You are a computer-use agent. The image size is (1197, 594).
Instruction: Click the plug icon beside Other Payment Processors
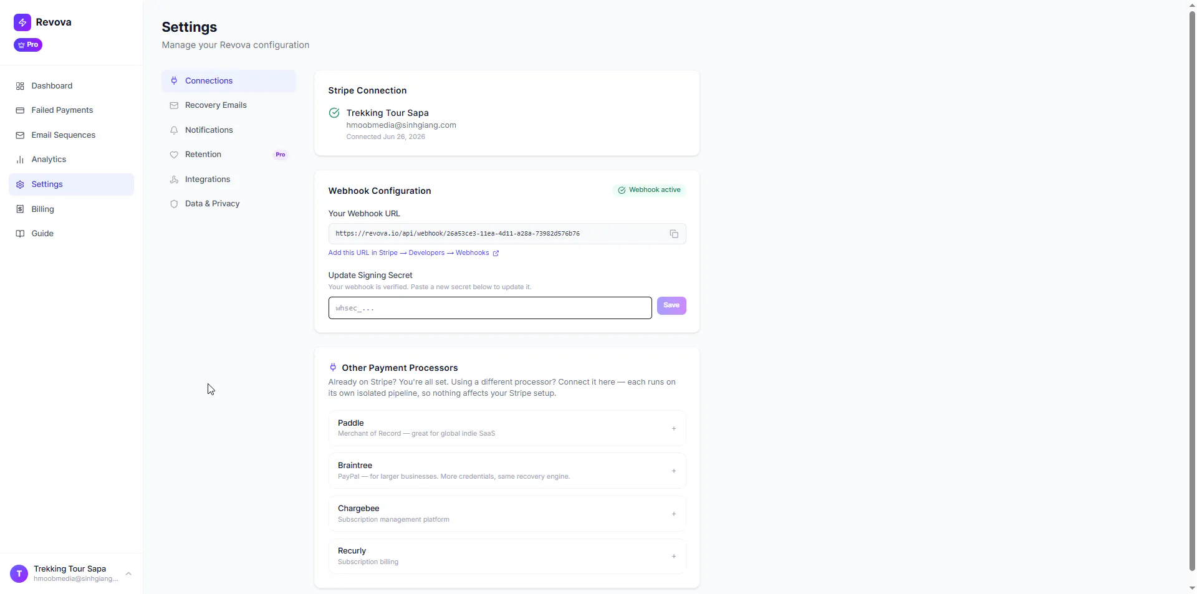tap(333, 368)
